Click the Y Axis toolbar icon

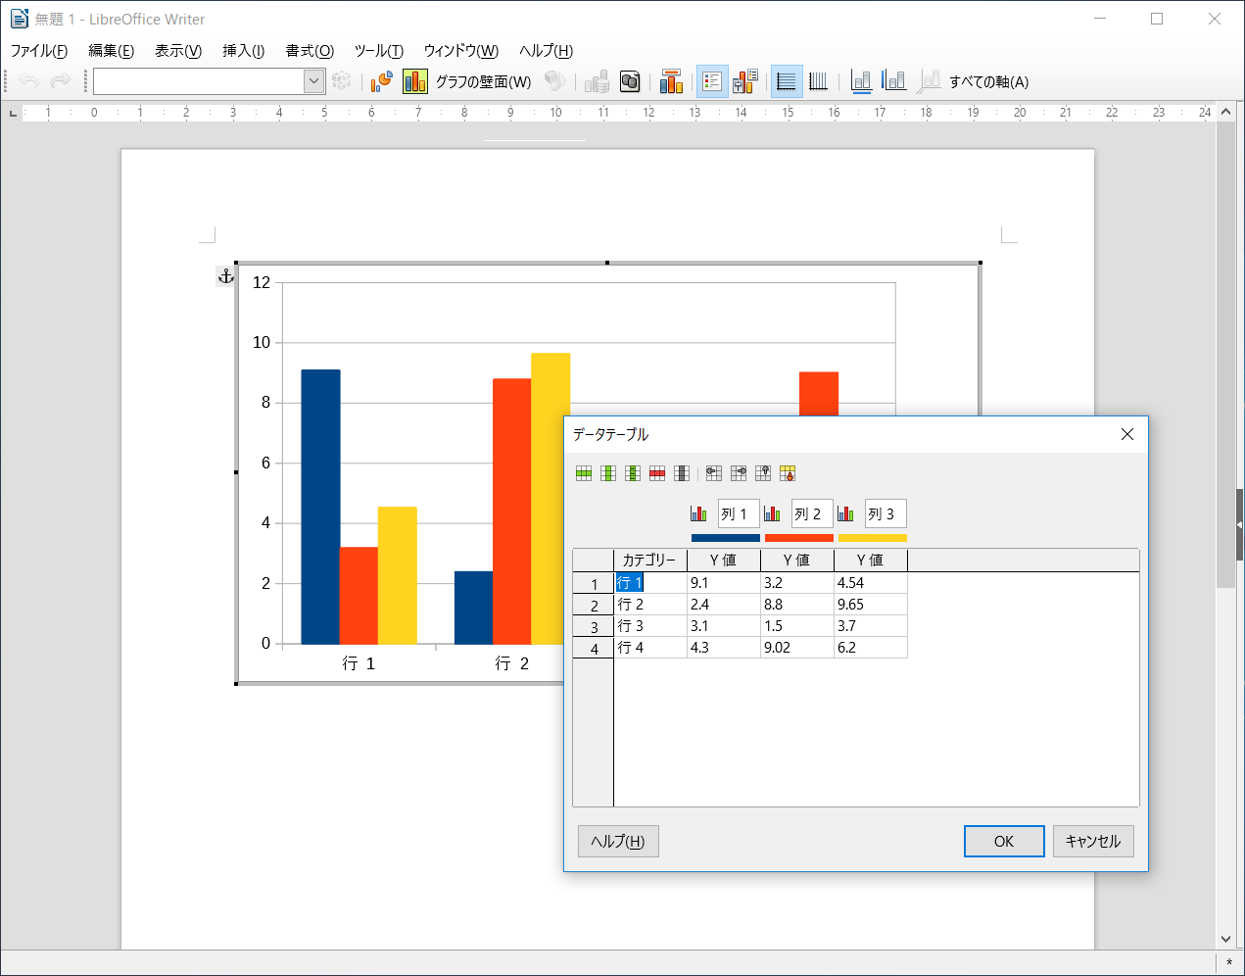click(893, 81)
